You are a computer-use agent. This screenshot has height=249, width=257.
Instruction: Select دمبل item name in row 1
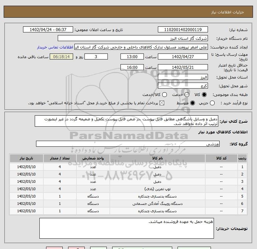[157, 167]
